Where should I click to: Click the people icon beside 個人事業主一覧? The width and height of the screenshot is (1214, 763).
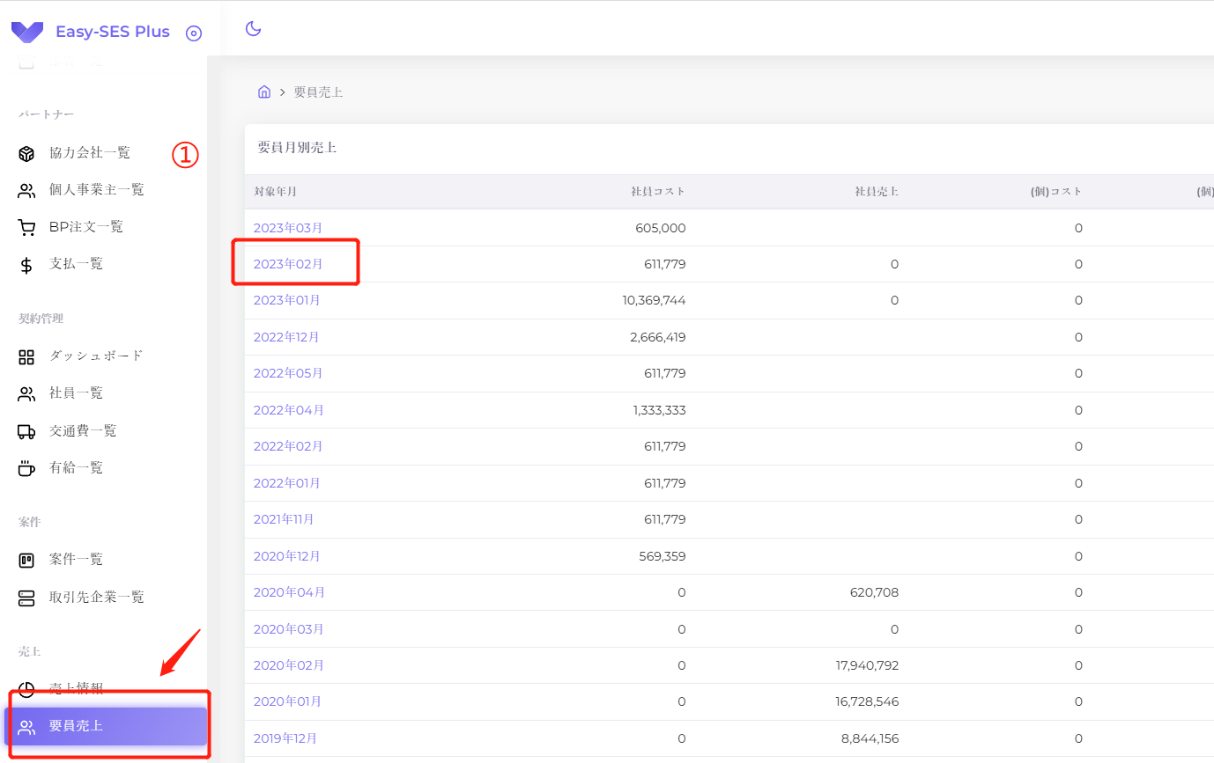pos(26,190)
